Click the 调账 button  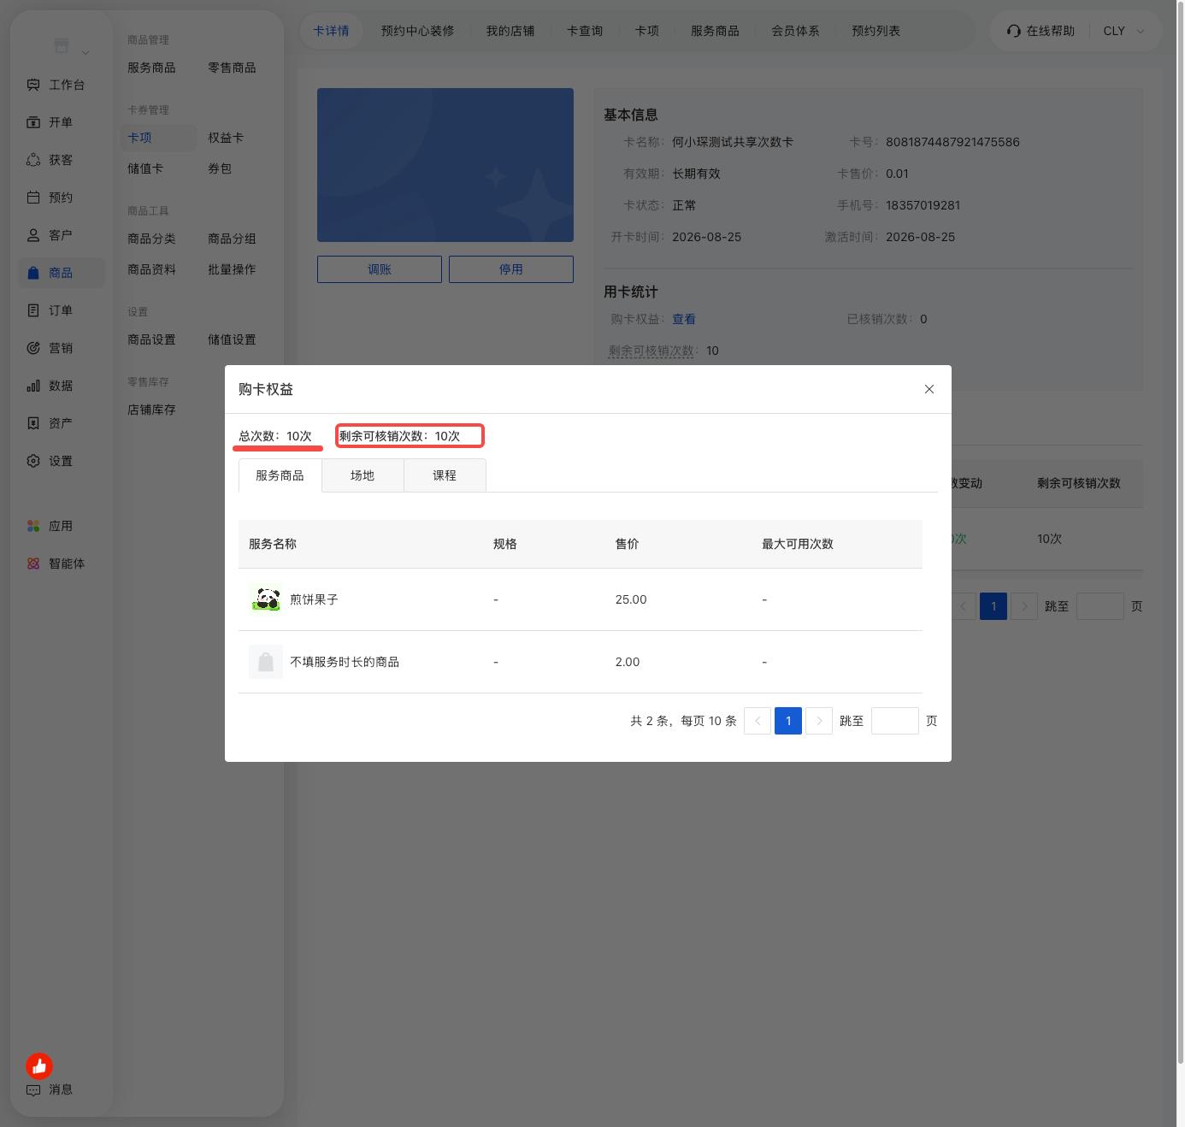click(x=380, y=269)
